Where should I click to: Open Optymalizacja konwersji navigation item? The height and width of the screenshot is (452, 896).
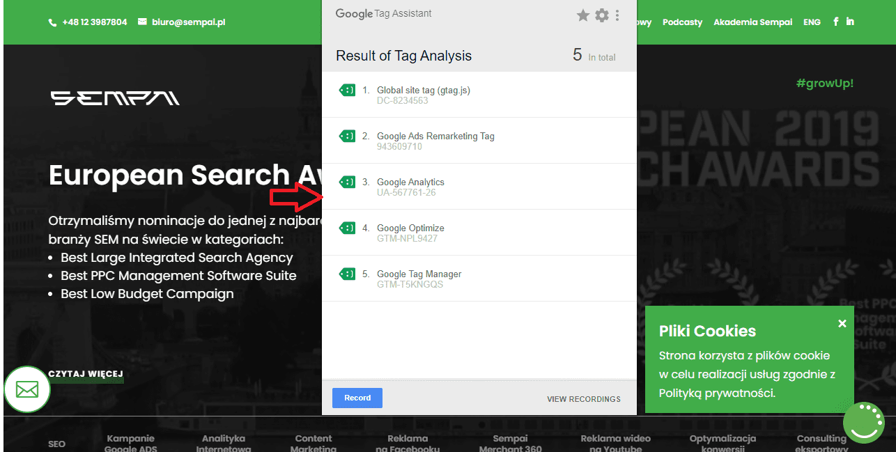pyautogui.click(x=723, y=443)
